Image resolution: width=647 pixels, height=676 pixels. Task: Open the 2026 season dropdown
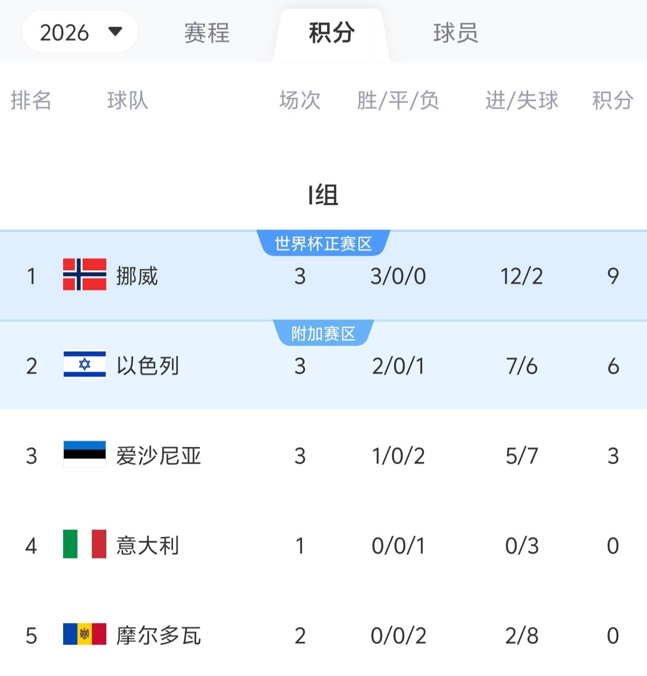[x=80, y=32]
